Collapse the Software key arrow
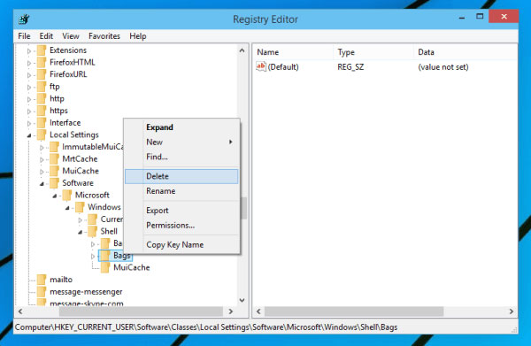Image resolution: width=531 pixels, height=346 pixels. pos(42,184)
